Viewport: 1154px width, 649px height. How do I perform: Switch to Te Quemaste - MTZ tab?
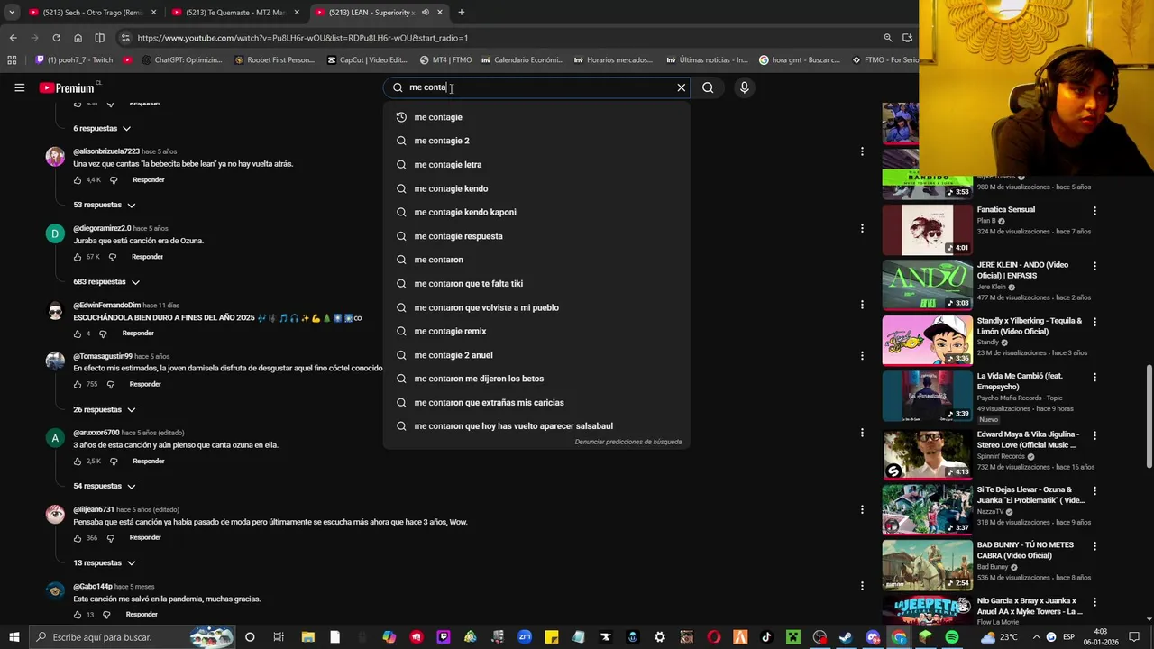(234, 13)
